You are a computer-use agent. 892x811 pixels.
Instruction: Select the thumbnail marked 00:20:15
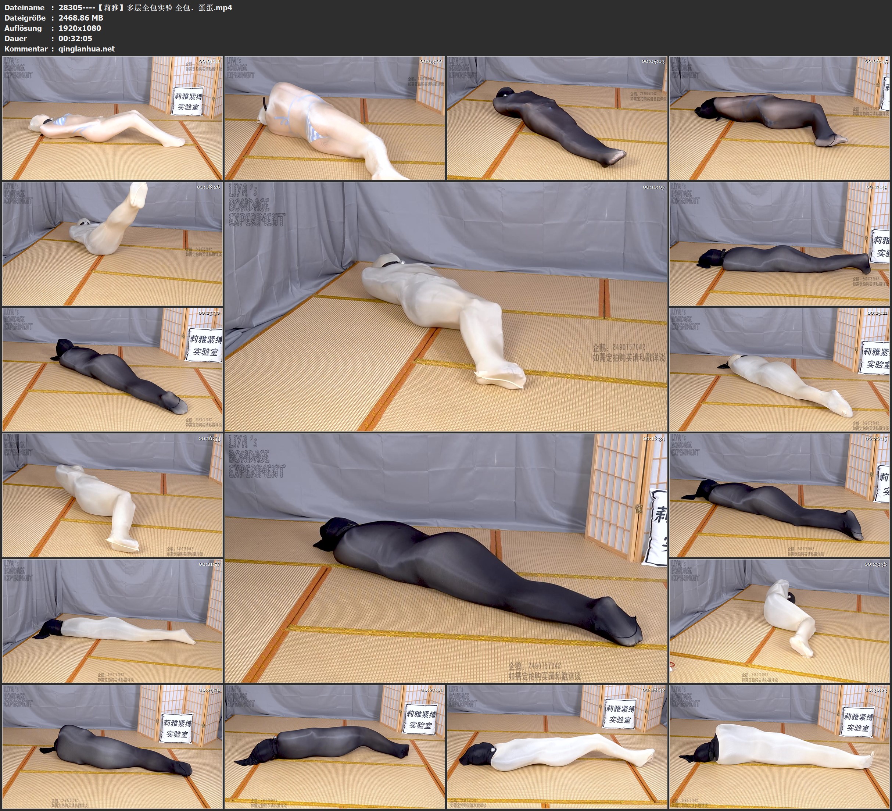pyautogui.click(x=780, y=495)
